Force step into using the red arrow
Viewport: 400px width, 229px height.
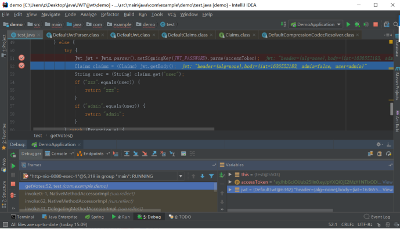click(145, 154)
